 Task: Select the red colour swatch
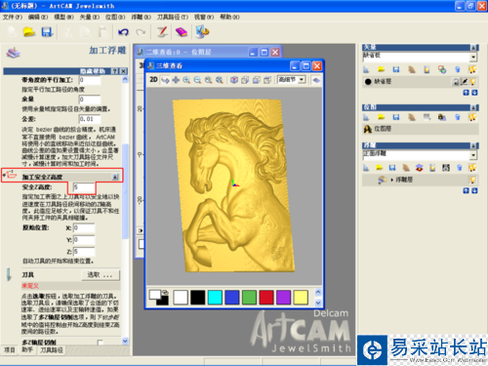click(266, 298)
